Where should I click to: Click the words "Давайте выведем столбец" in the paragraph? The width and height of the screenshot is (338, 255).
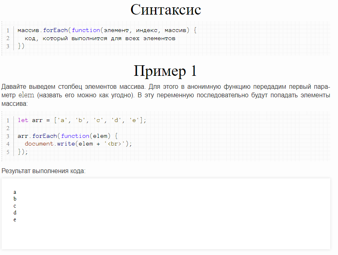click(42, 87)
